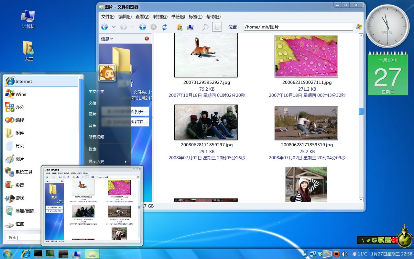Open the 书签(B) menu
414x259 pixels.
[x=178, y=17]
